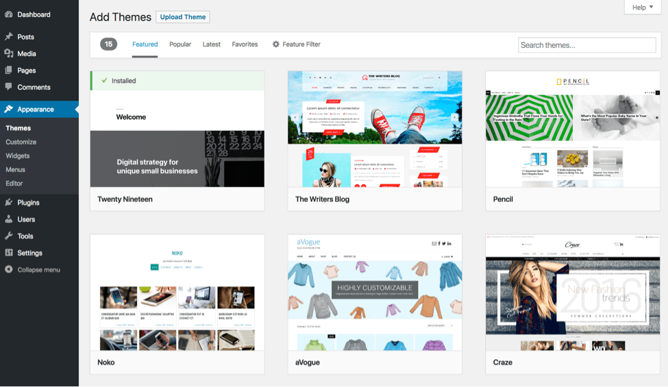This screenshot has height=387, width=668.
Task: Click the Feature Filter gear icon
Action: [275, 44]
